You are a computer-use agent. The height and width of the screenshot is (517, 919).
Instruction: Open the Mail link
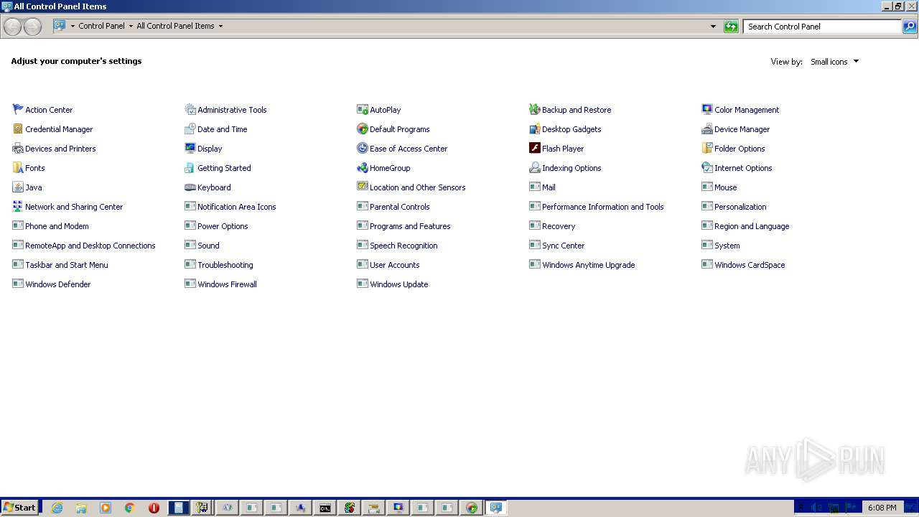(x=549, y=187)
